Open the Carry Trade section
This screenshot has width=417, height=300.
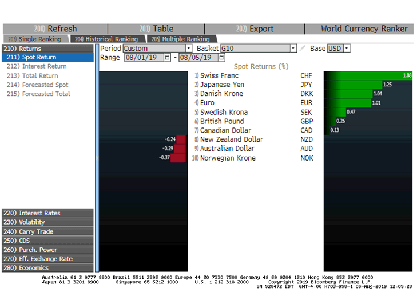47,231
